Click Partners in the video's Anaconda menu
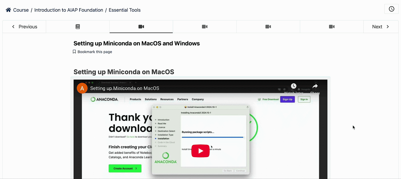This screenshot has width=401, height=179. pyautogui.click(x=183, y=99)
